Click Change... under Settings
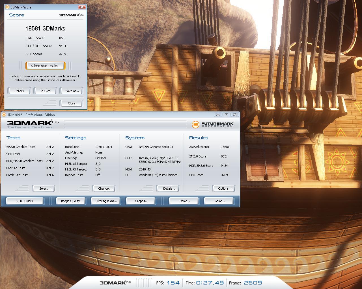Screen dimensions: 362x289 click(x=104, y=189)
